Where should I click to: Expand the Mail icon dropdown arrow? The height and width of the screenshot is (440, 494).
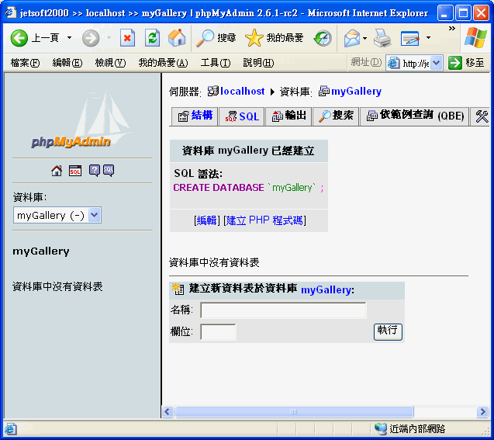(364, 38)
